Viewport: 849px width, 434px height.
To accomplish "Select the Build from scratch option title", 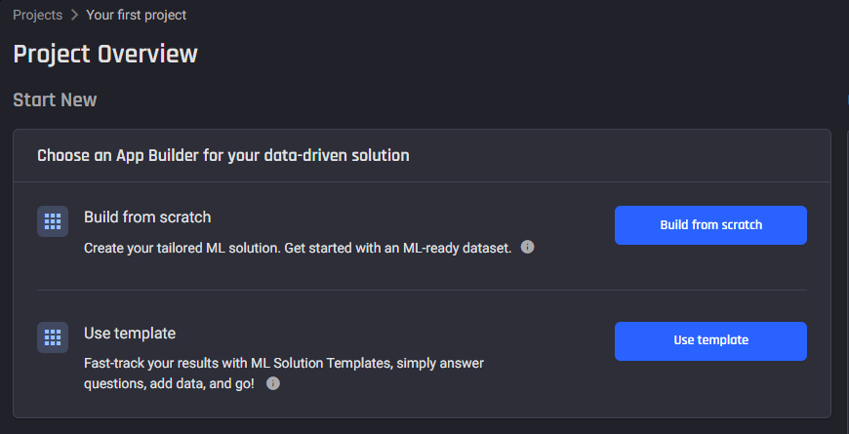I will (147, 217).
